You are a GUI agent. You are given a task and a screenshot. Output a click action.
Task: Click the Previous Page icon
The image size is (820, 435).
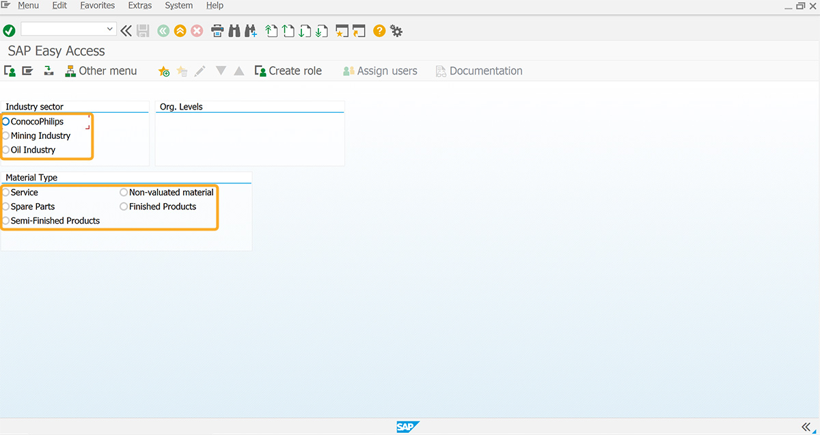click(288, 31)
